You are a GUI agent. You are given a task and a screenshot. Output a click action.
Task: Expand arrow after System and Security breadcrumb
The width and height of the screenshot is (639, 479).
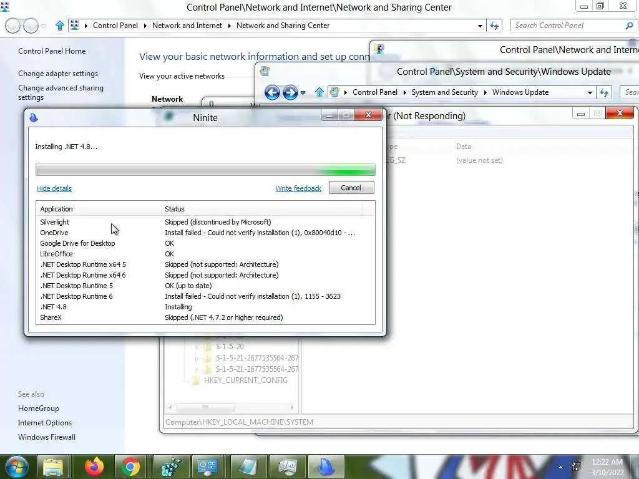(x=485, y=92)
